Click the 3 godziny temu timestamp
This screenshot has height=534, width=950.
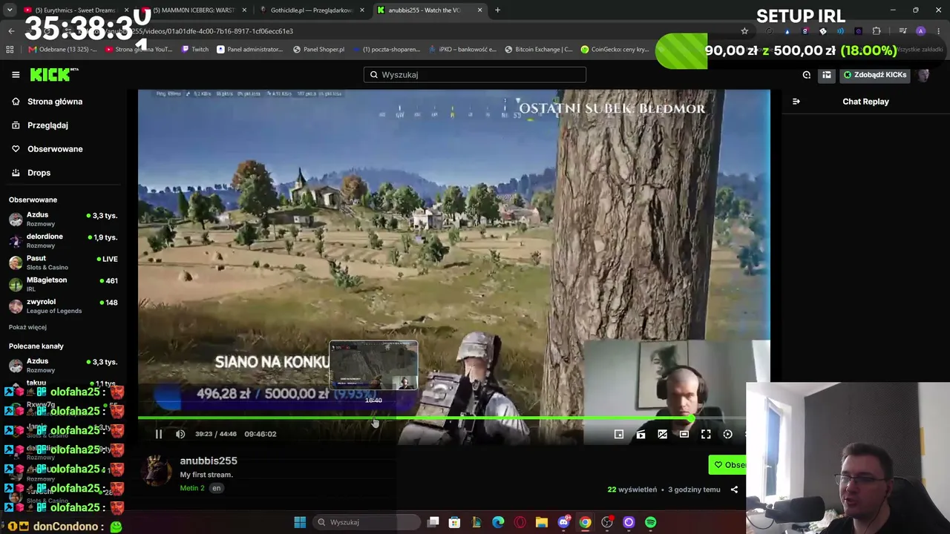694,489
